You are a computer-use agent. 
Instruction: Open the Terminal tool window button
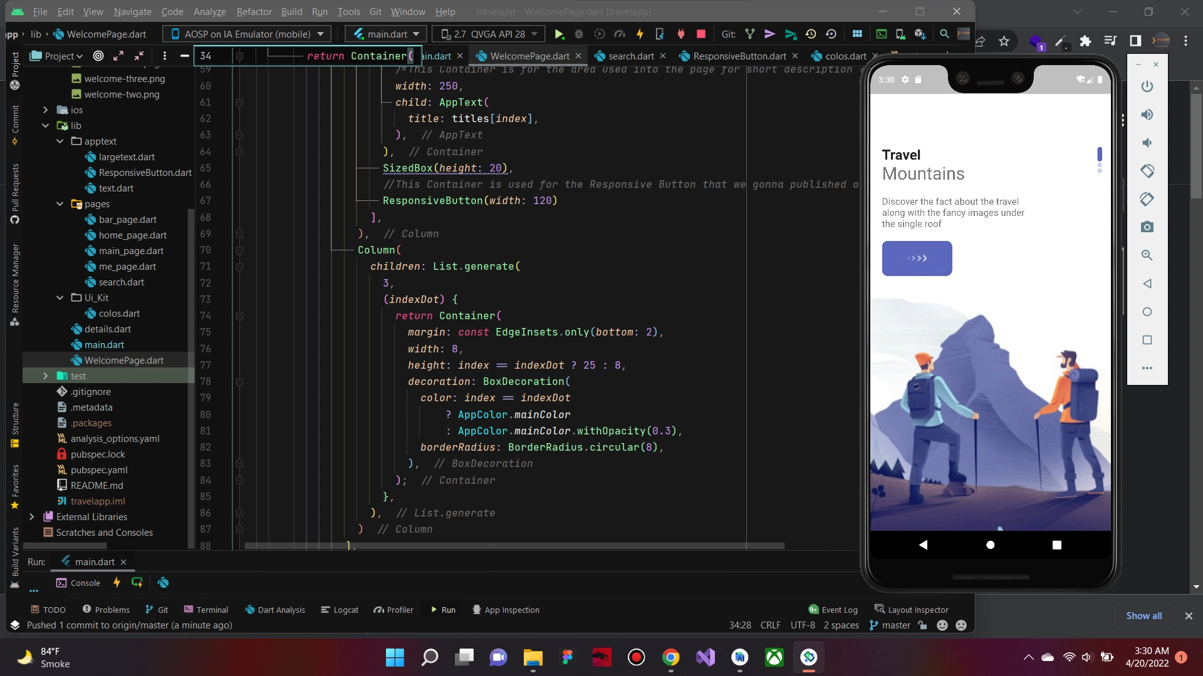point(206,610)
